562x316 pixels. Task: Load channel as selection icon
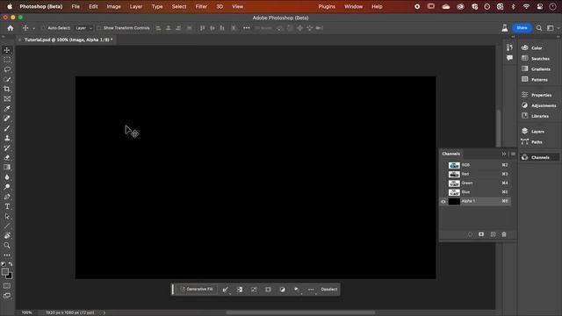[x=471, y=234]
